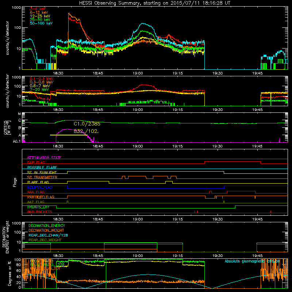Click the 0.8-7 MeV legend entry
This screenshot has width=292, height=292.
tap(40, 86)
